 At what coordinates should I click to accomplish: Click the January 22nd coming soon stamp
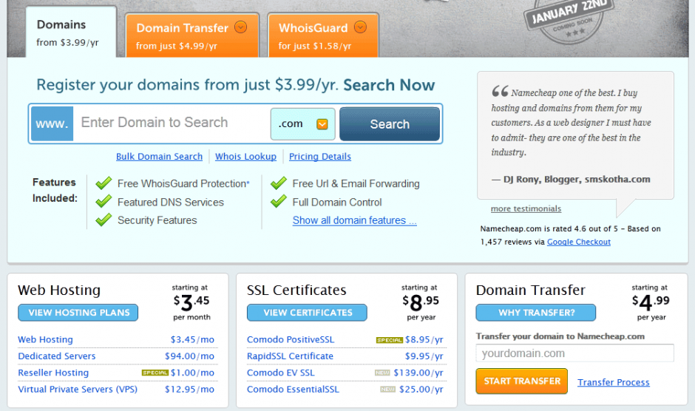(569, 21)
